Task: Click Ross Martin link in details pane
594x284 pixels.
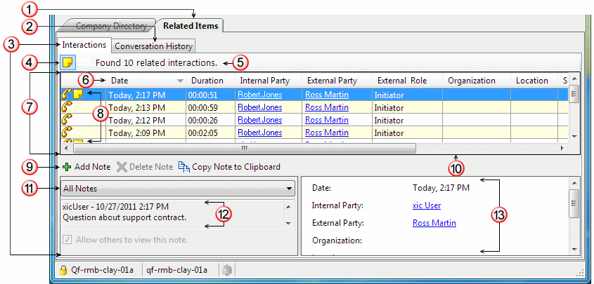Action: [x=434, y=223]
